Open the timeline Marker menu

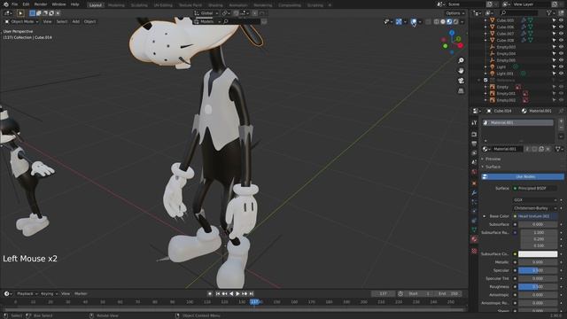click(81, 293)
